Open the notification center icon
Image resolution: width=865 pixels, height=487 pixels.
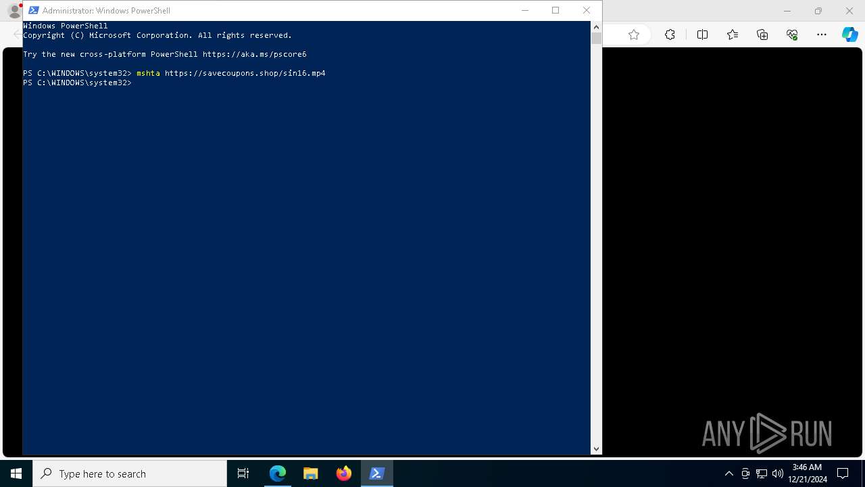pos(843,473)
